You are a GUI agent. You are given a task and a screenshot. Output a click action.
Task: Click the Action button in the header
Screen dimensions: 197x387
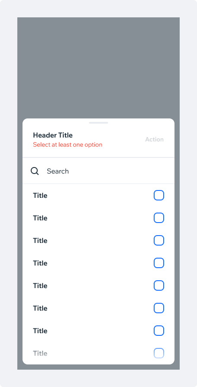pyautogui.click(x=155, y=139)
